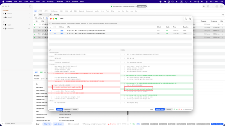Switch the diff view to Side by Side

point(160,109)
